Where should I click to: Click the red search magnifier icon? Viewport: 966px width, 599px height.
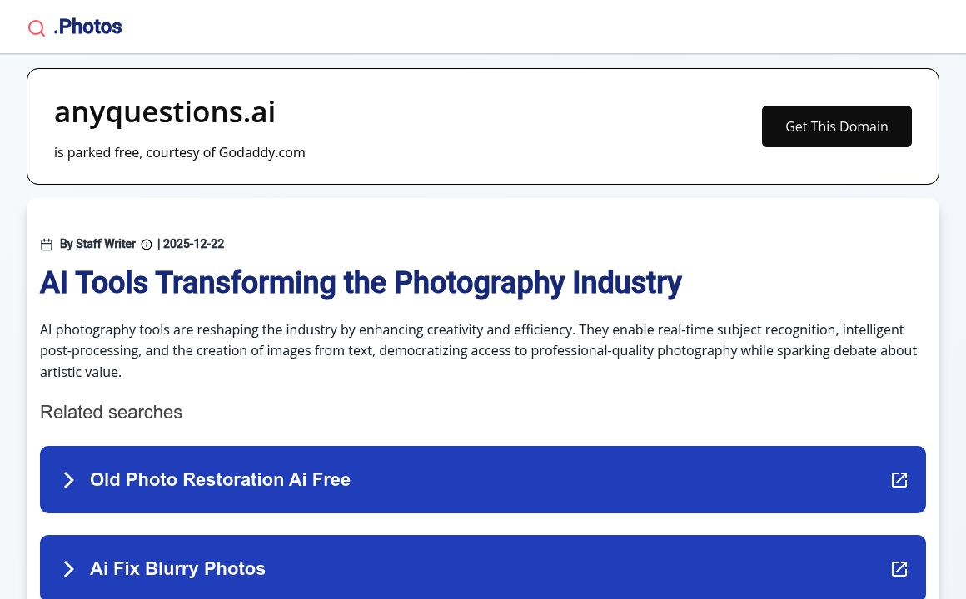coord(37,28)
